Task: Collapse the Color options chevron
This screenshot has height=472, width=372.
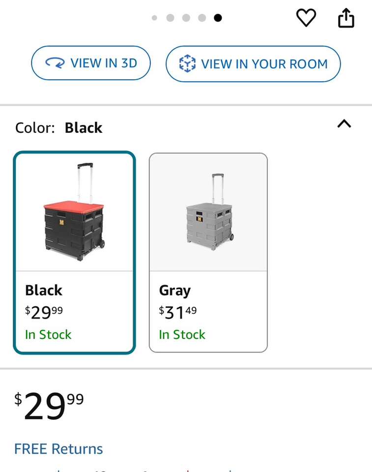Action: [x=344, y=124]
